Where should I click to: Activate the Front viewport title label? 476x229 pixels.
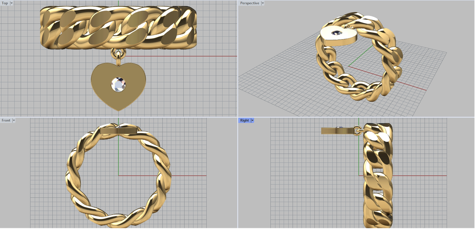click(6, 120)
